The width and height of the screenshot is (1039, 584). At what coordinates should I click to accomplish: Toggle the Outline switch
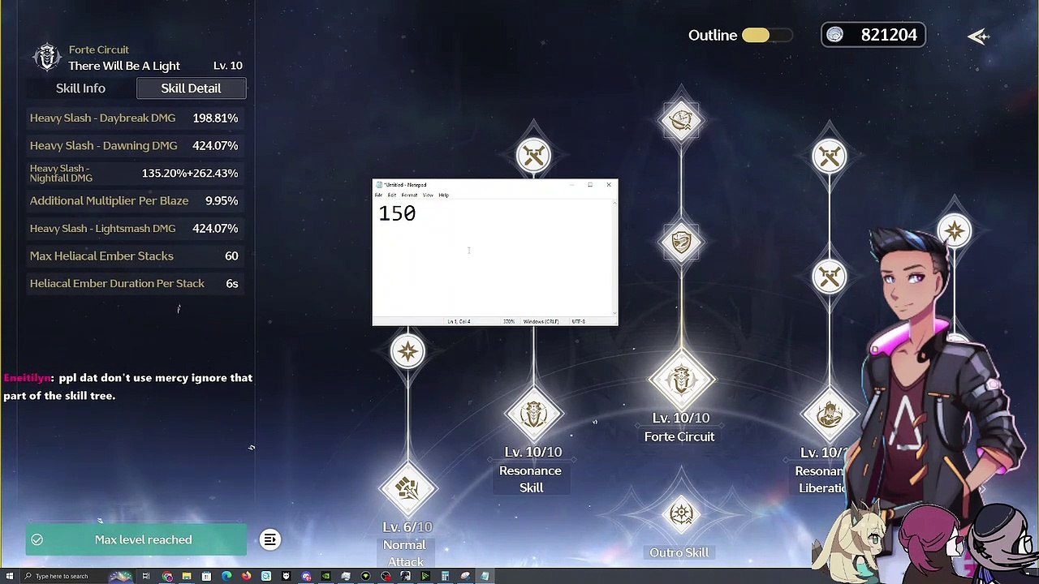point(765,35)
